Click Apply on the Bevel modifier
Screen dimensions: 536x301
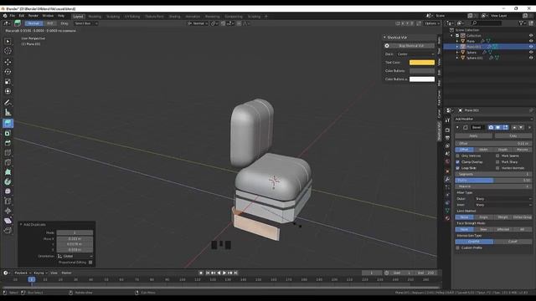[473, 135]
